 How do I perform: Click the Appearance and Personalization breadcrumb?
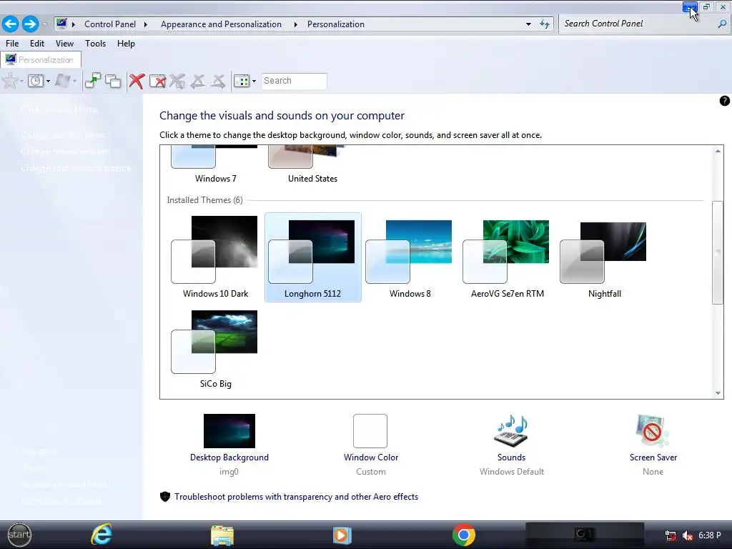point(222,24)
